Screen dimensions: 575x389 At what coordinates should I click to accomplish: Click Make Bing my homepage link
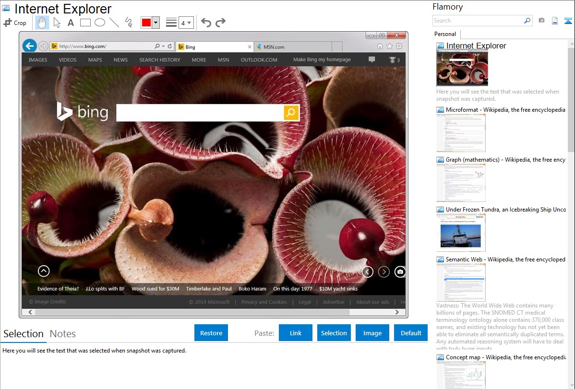322,59
